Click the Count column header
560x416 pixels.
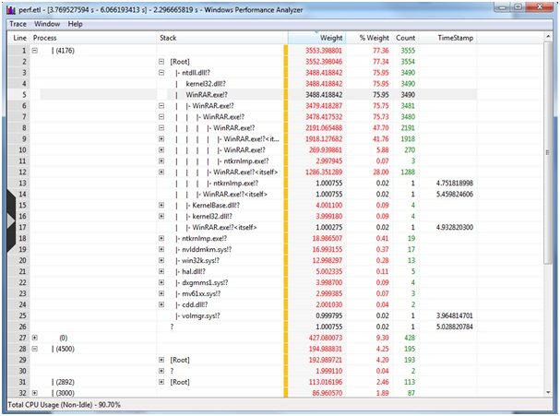[x=405, y=38]
